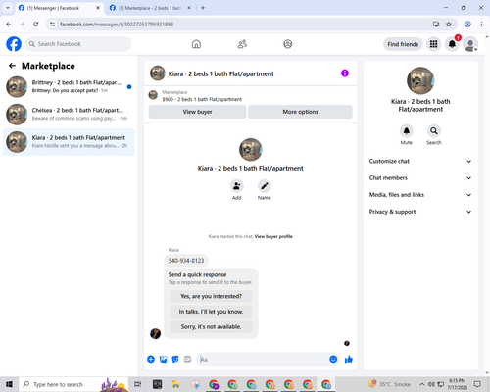Open the Notifications bell
The height and width of the screenshot is (392, 490).
[x=452, y=44]
